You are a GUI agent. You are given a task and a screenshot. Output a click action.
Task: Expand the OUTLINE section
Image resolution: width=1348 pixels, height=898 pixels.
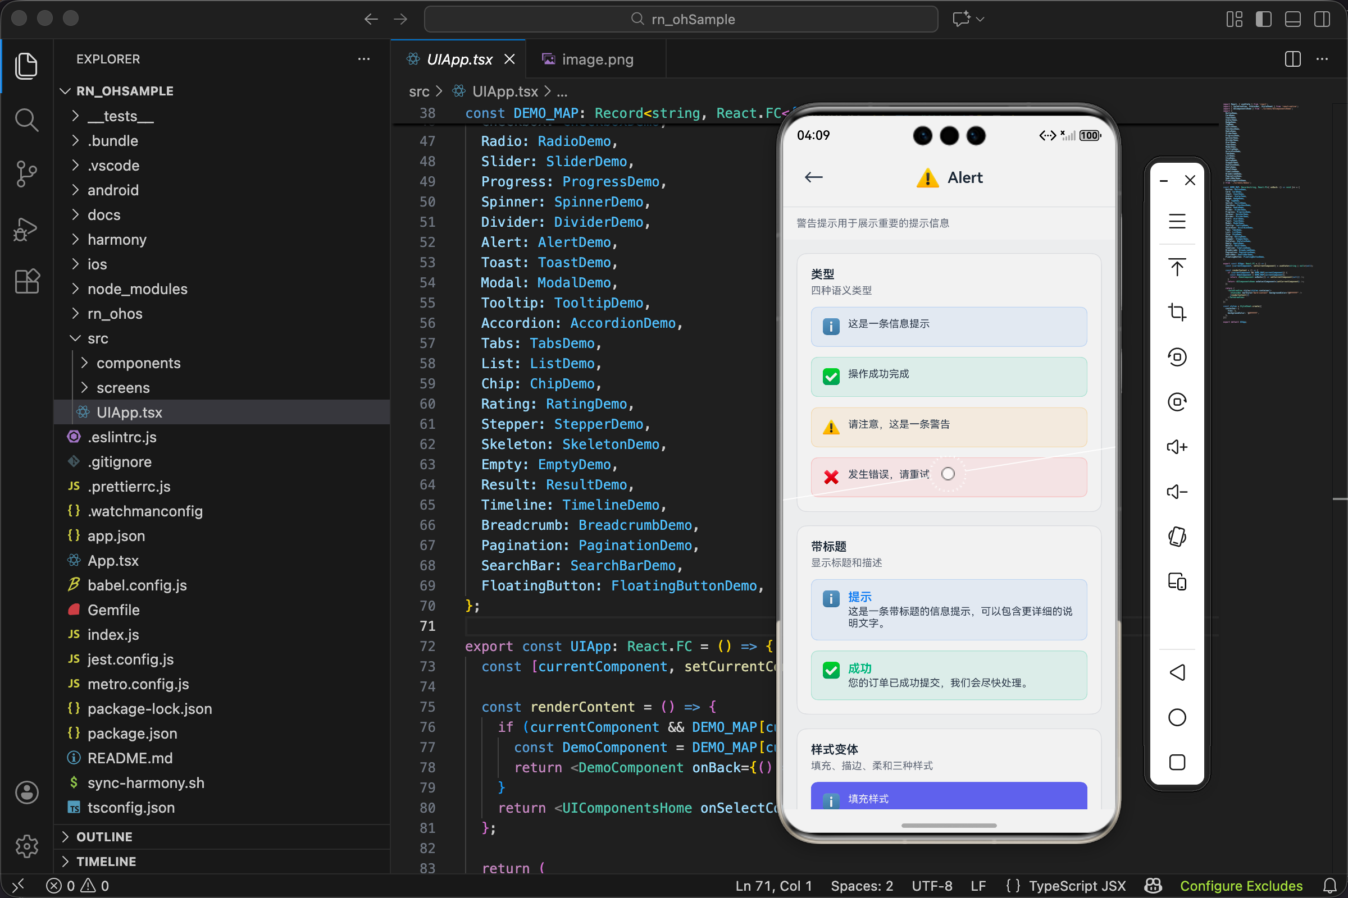[x=104, y=837]
